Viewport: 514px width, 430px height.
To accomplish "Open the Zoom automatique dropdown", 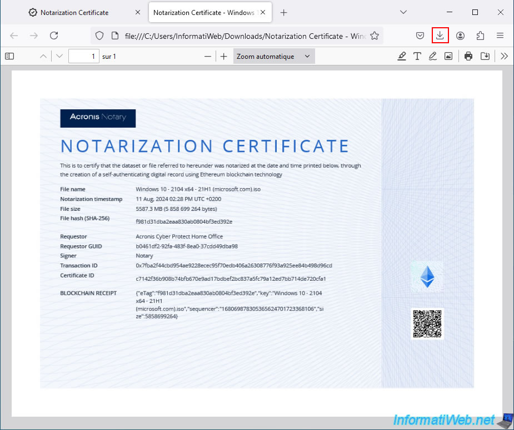I will pyautogui.click(x=274, y=56).
